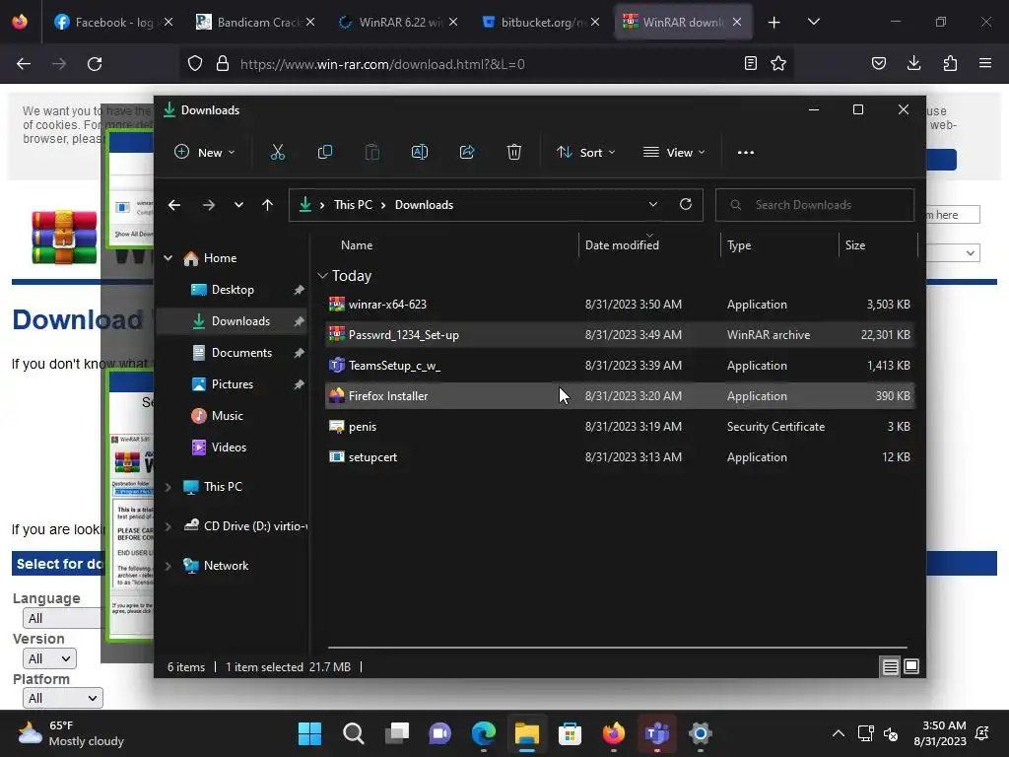
Task: Refresh the Downloads folder view
Action: coord(686,205)
